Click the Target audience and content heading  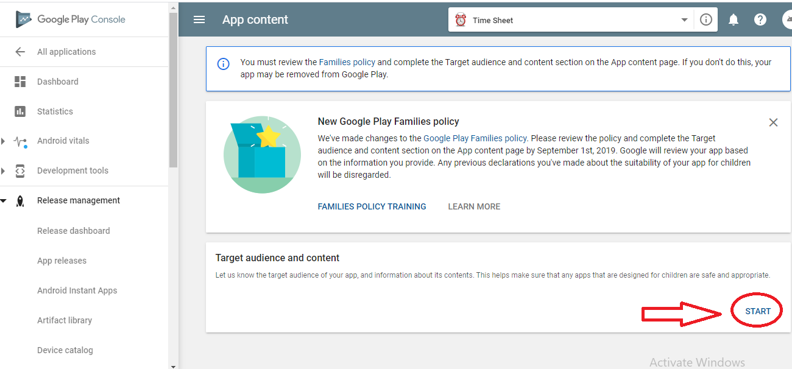[x=278, y=258]
